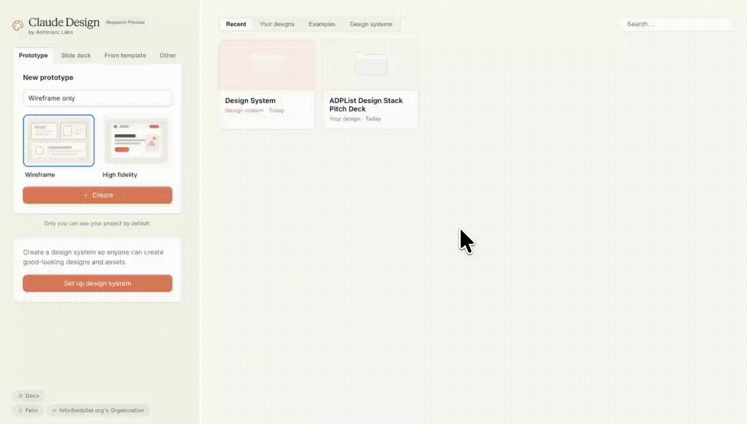747x424 pixels.
Task: Click the Design System card title
Action: click(250, 101)
